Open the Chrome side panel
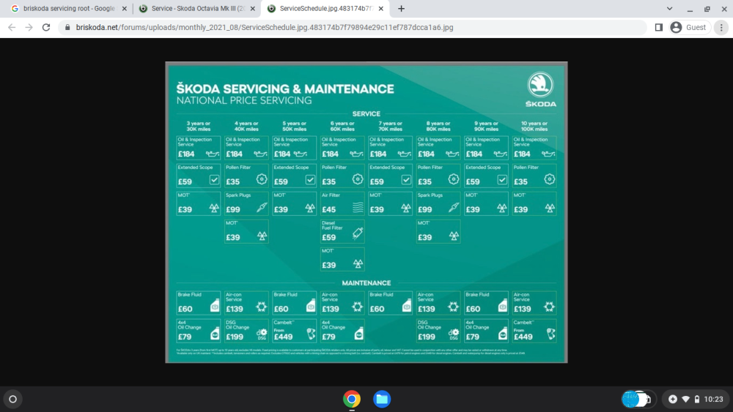Viewport: 733px width, 412px height. [659, 28]
